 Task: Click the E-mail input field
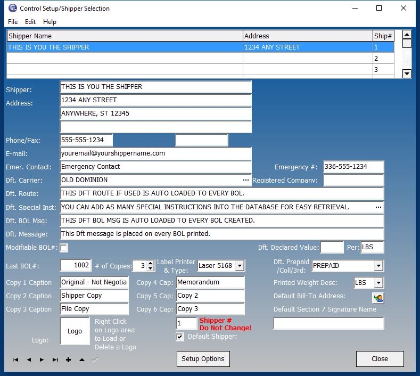pos(155,153)
